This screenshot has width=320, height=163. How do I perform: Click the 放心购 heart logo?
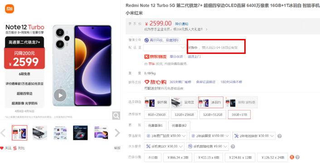point(155,82)
